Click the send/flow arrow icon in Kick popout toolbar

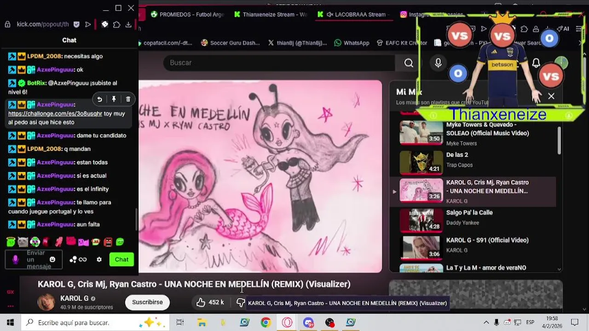[88, 24]
